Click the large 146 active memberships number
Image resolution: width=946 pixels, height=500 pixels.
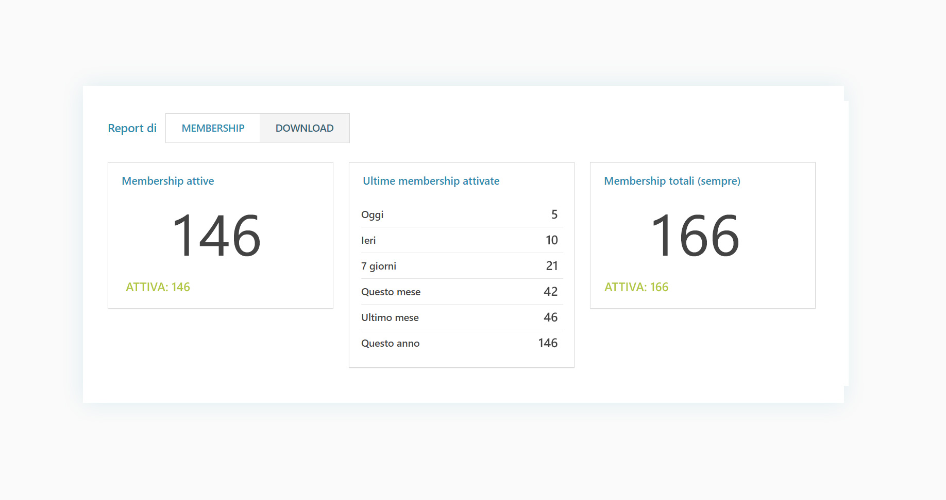tap(216, 236)
